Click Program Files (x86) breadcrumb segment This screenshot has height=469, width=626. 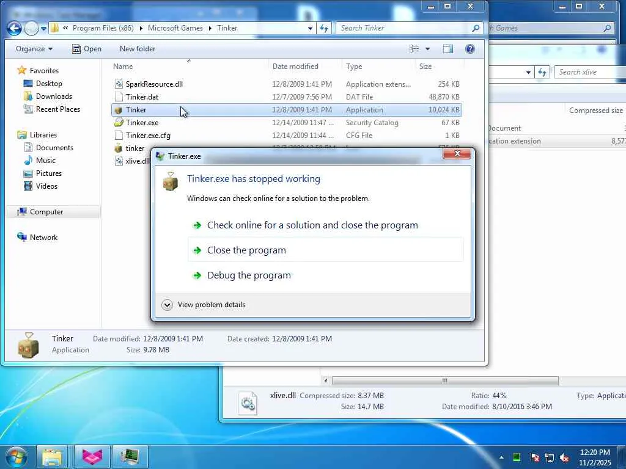[103, 28]
